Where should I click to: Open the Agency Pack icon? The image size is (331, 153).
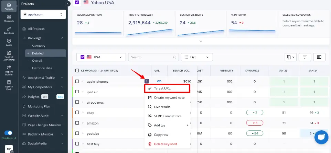tap(9, 85)
